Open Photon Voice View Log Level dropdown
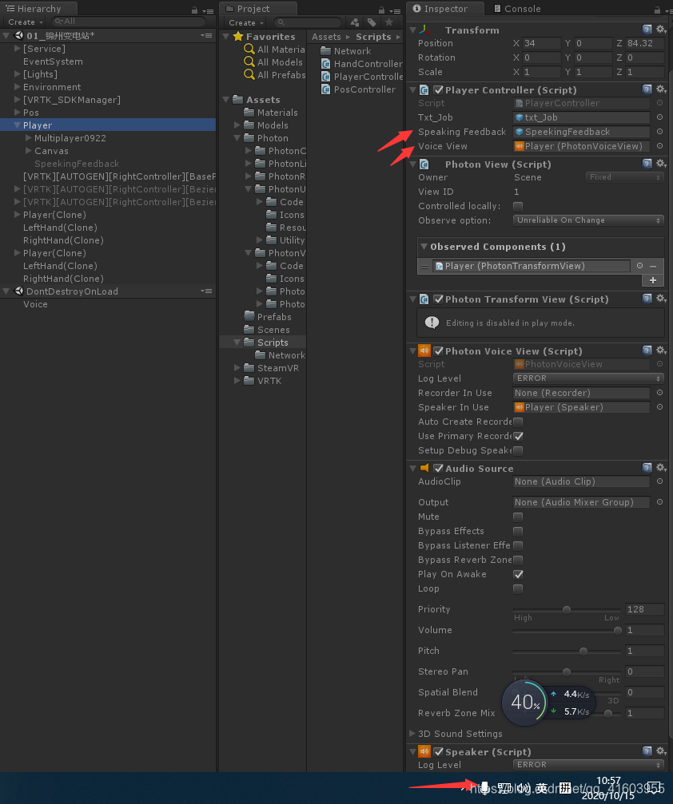This screenshot has width=673, height=804. tap(588, 378)
